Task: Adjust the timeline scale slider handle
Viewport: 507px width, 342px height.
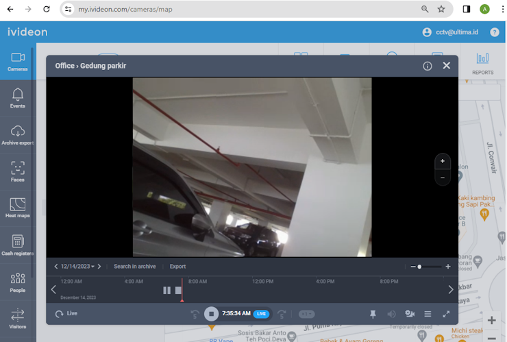Action: pyautogui.click(x=419, y=267)
